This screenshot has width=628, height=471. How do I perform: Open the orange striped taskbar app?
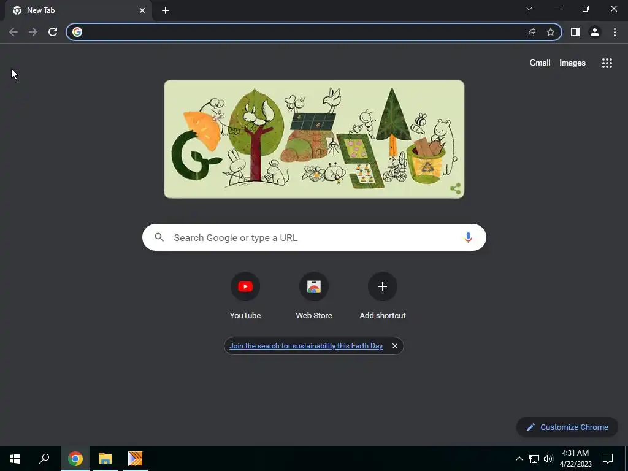click(x=135, y=459)
